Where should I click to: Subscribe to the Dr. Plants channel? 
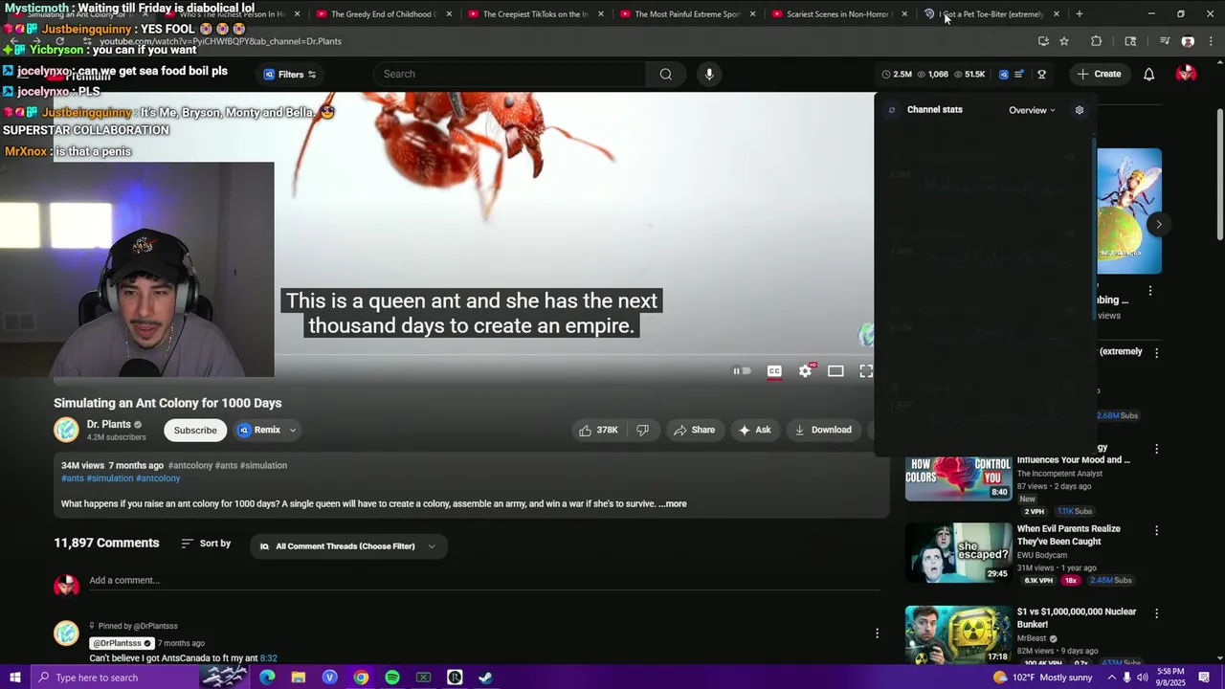[195, 431]
